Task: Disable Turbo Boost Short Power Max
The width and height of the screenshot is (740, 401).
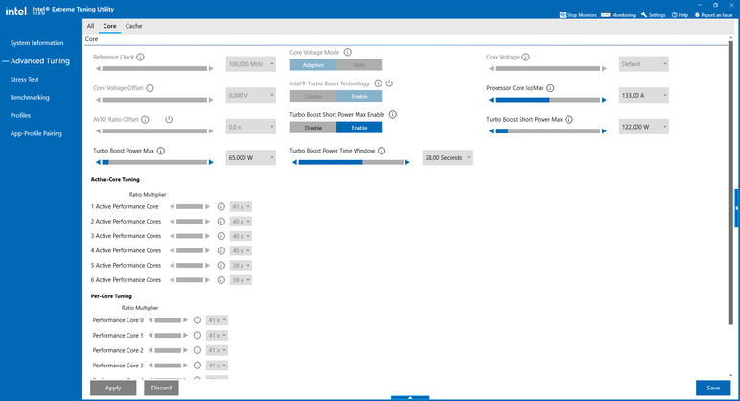Action: (313, 128)
